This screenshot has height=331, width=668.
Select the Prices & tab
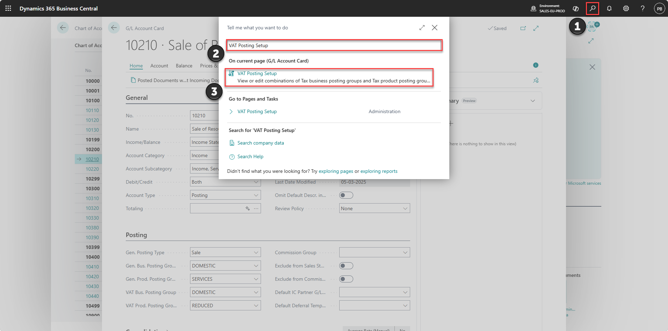[x=209, y=66]
